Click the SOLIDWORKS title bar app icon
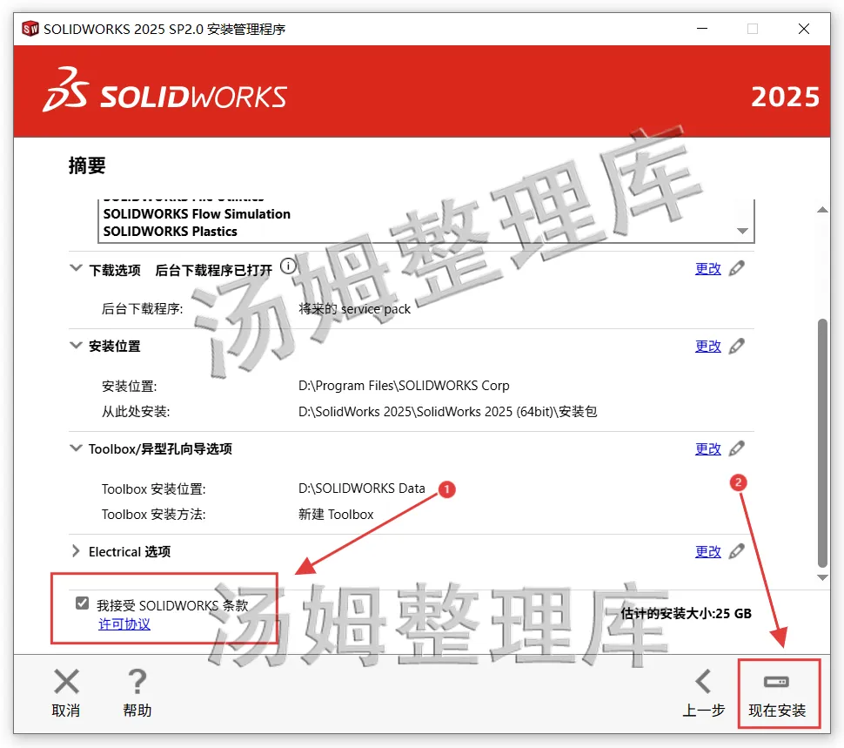 30,29
